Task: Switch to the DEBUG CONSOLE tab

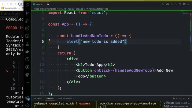Action: [66, 98]
